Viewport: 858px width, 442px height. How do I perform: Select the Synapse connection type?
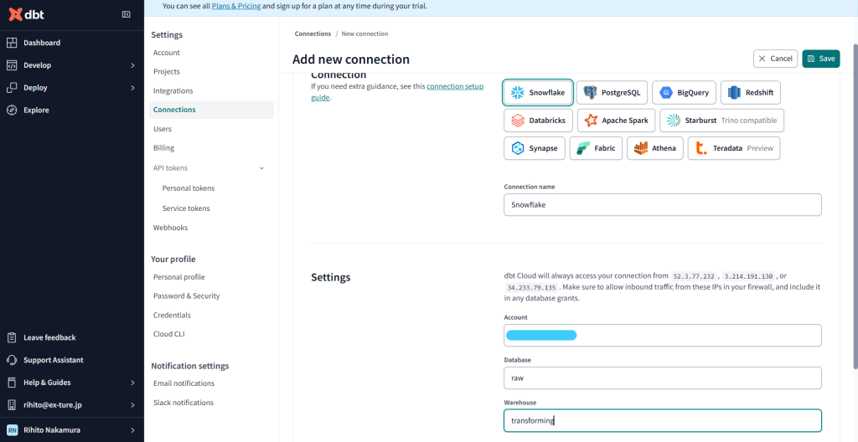(535, 148)
